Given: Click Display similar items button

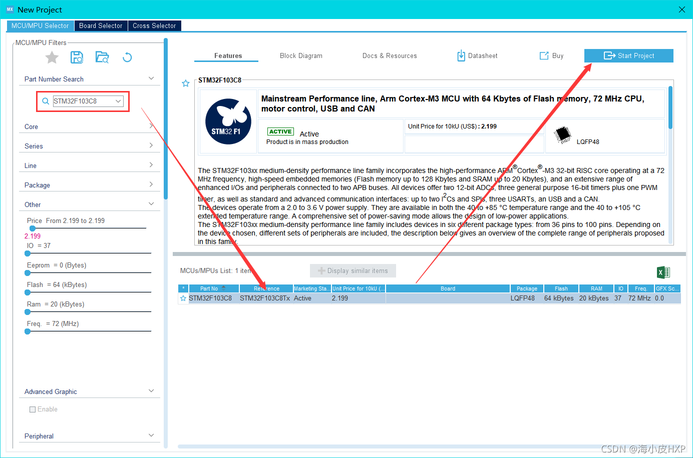Looking at the screenshot, I should tap(353, 270).
